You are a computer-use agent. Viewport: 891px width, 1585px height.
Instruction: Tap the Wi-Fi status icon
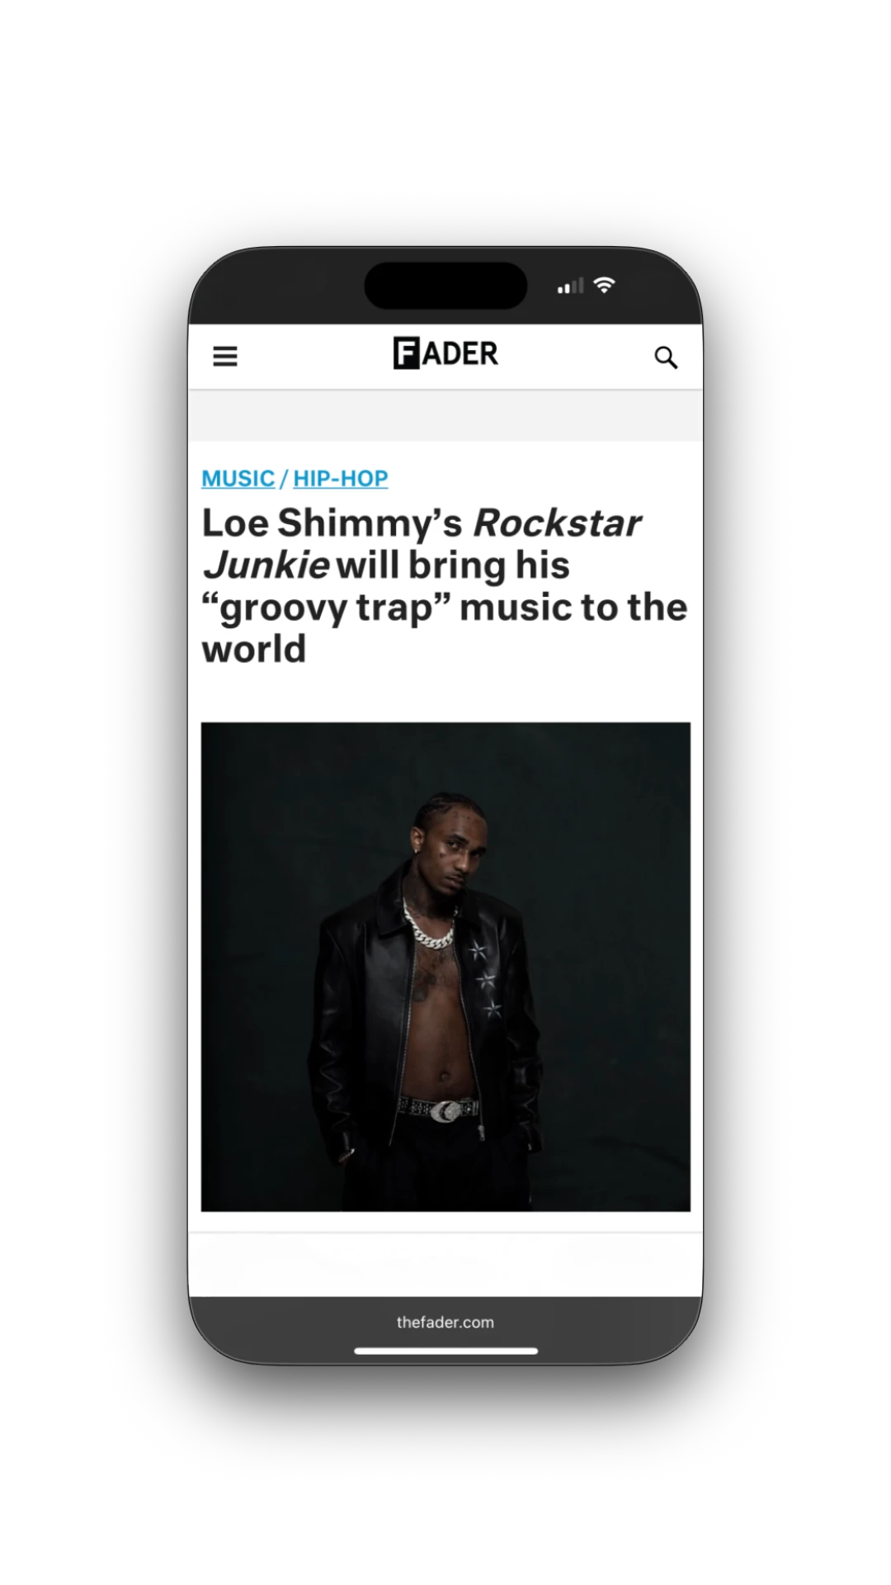[605, 285]
